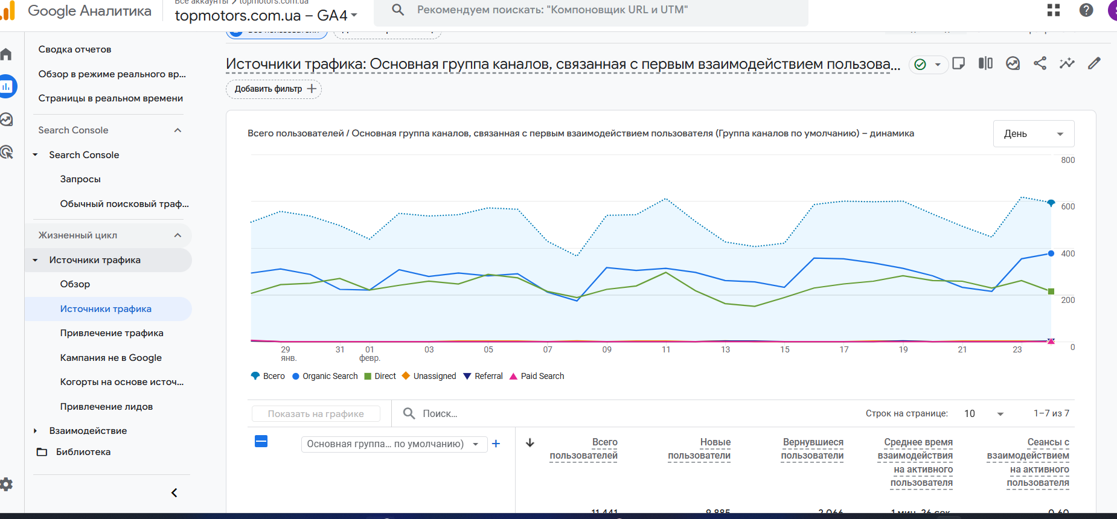Open the Основная группа dimension dropdown
The height and width of the screenshot is (519, 1117).
pos(394,444)
